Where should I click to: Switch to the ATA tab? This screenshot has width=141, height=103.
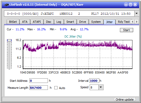point(25,22)
